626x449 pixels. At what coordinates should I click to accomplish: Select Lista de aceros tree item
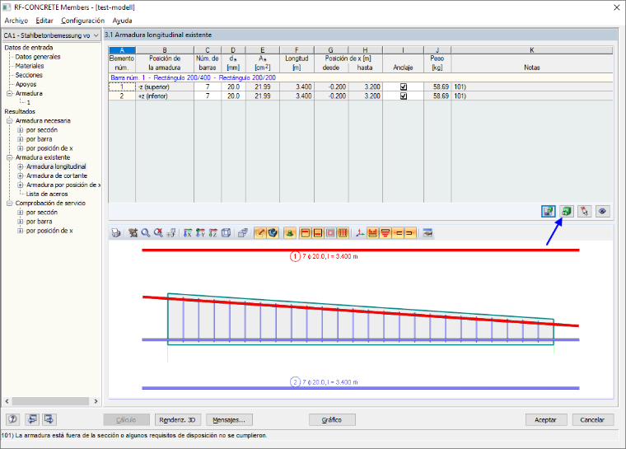tap(47, 194)
